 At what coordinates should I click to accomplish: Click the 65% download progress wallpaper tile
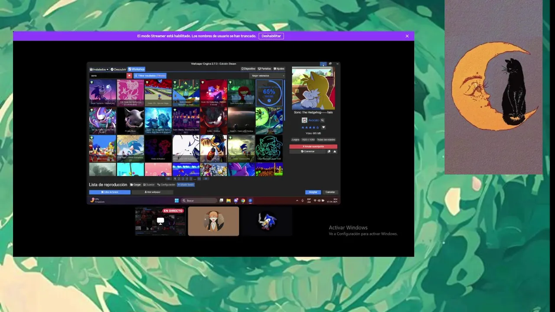[269, 92]
